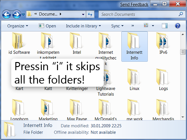Go forward with the Forward arrow button

coord(17,14)
